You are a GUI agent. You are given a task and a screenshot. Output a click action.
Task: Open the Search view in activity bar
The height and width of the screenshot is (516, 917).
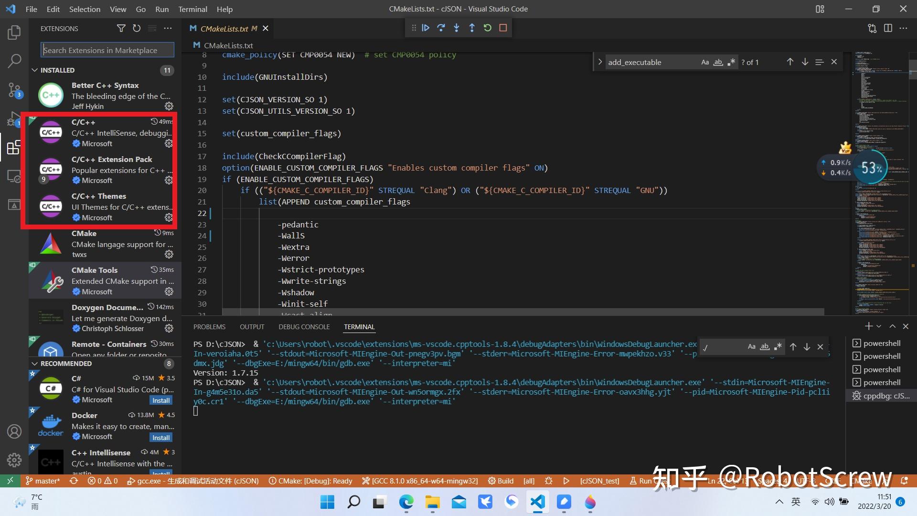[x=14, y=61]
